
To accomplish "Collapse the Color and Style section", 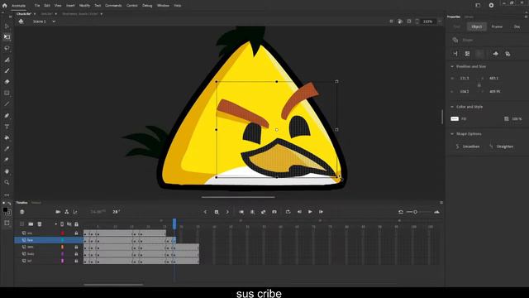I will coord(452,107).
